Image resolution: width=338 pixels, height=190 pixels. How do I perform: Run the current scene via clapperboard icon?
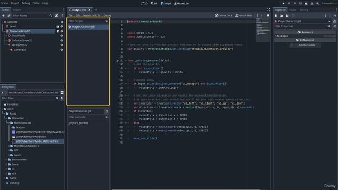click(306, 3)
